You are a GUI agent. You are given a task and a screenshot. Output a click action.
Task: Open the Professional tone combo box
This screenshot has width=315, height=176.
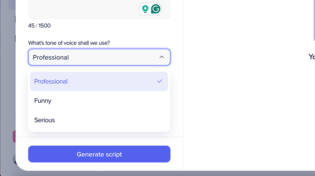(x=99, y=57)
